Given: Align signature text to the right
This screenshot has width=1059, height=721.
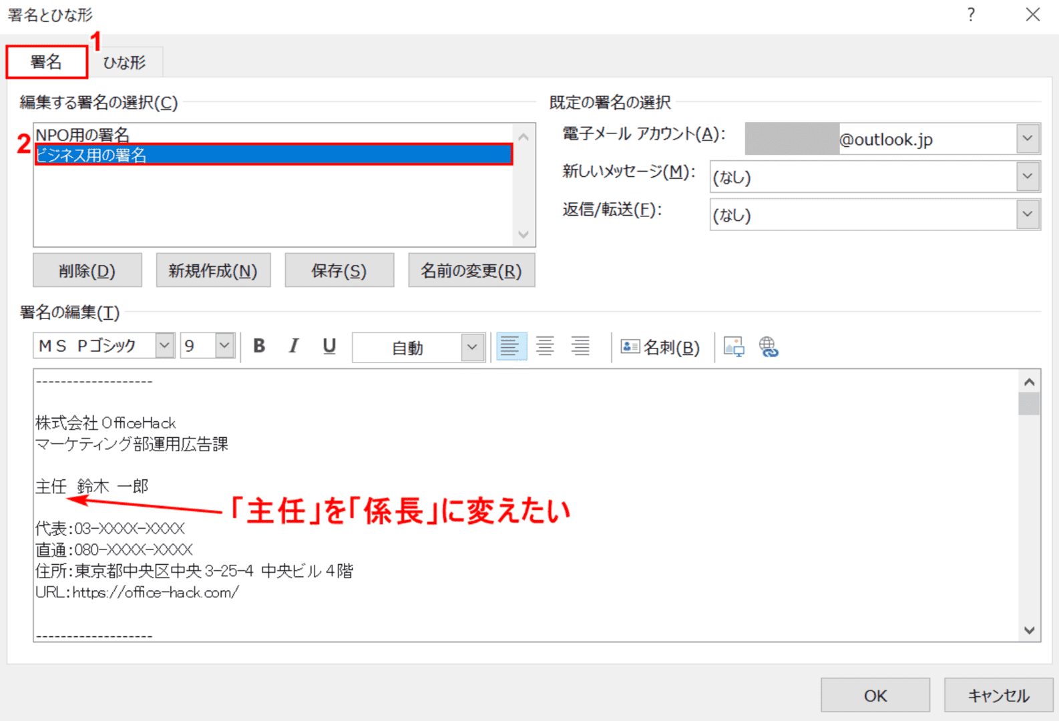Looking at the screenshot, I should coord(580,346).
